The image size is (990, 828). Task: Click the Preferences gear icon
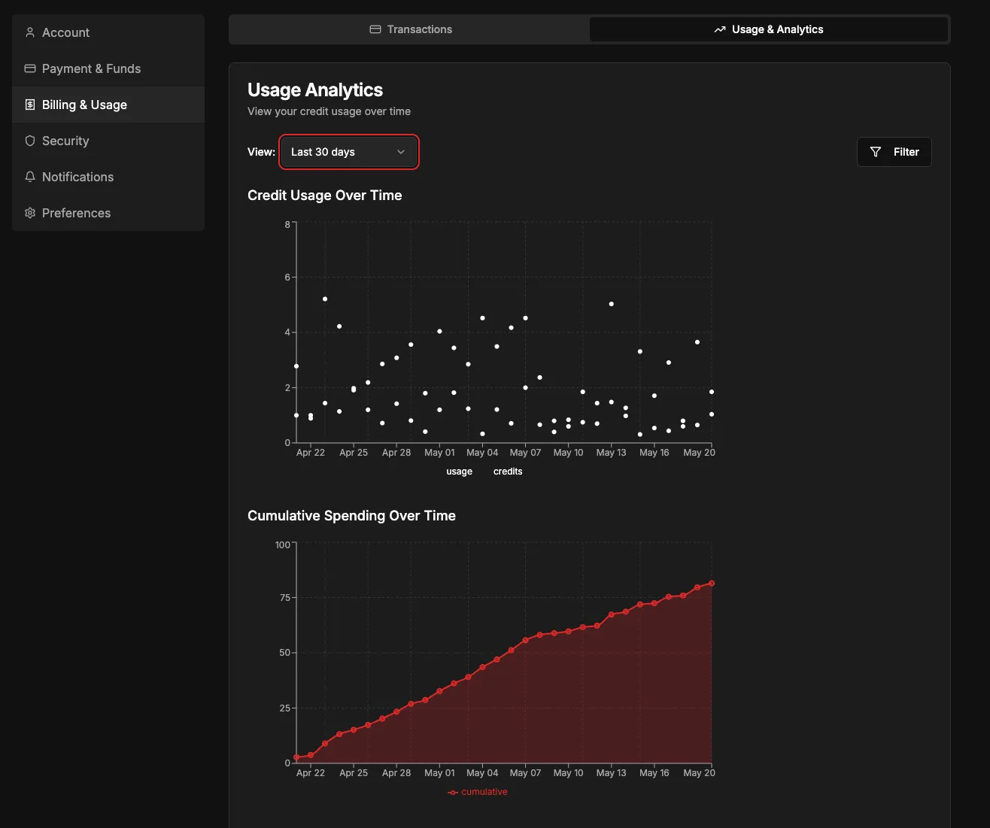[x=30, y=213]
